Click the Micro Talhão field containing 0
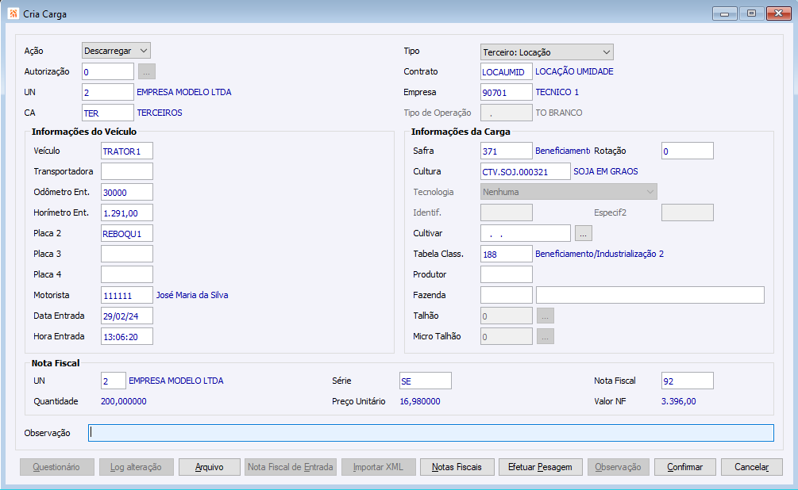 click(x=507, y=336)
